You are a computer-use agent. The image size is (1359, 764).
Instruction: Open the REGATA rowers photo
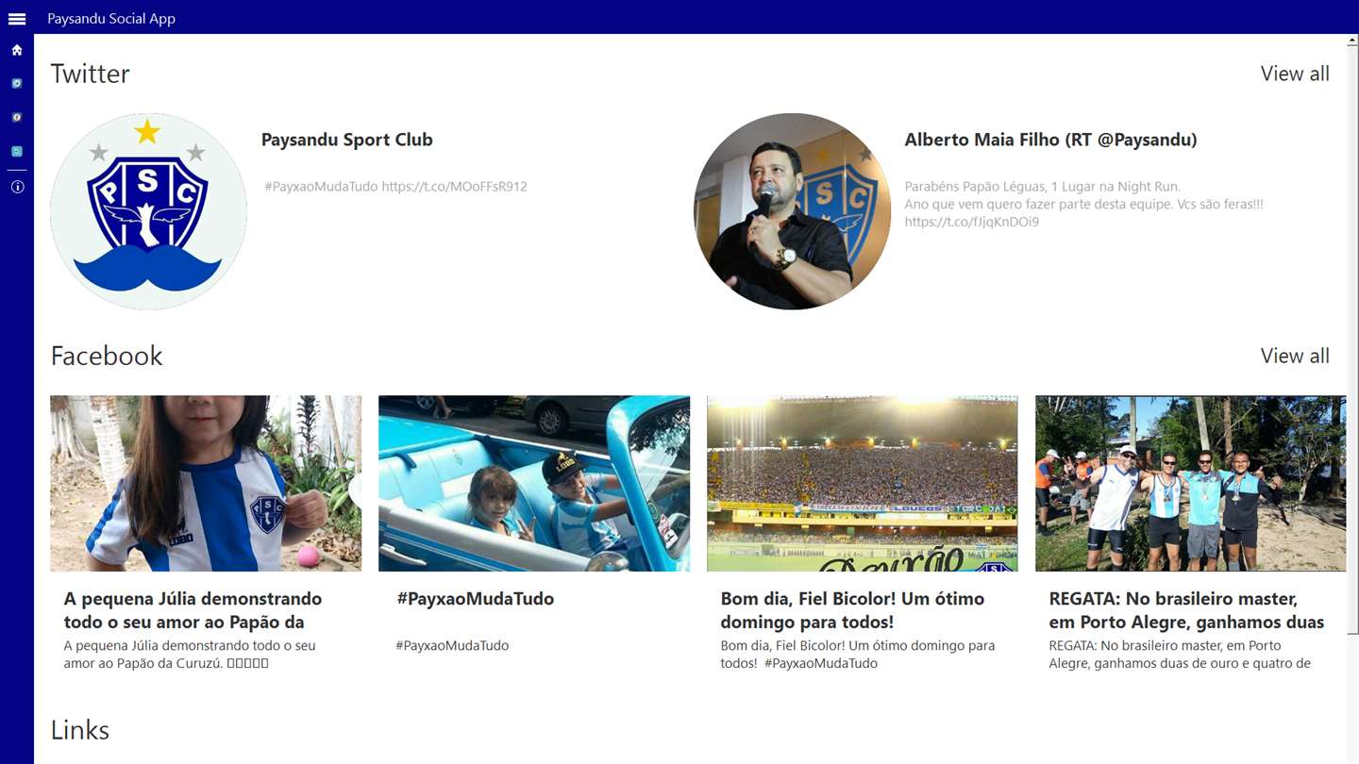click(1191, 483)
